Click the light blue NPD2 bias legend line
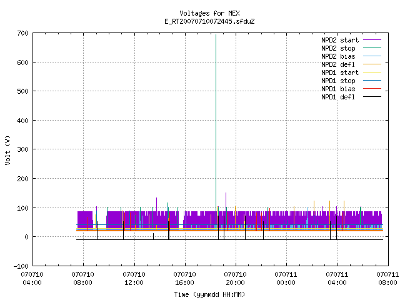This screenshot has height=300, width=400. [372, 56]
